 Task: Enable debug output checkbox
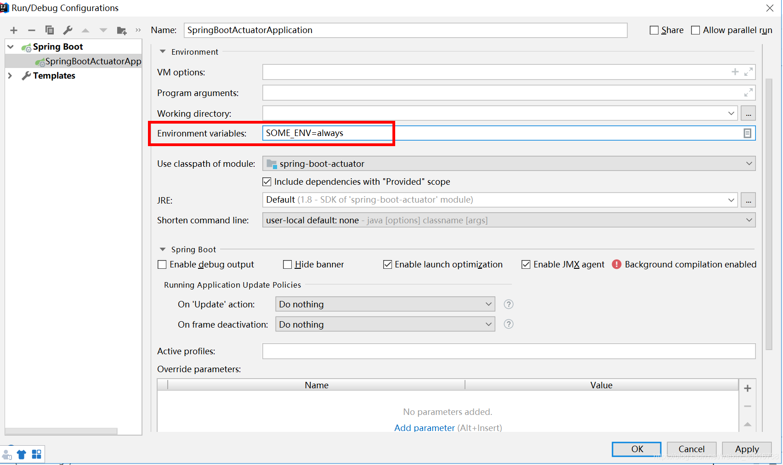[x=162, y=265]
